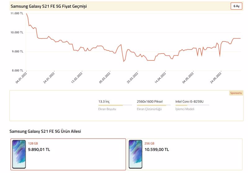Image resolution: width=248 pixels, height=173 pixels.
Task: Click the Fiyat Geçmişi chart title
Action: coord(49,6)
